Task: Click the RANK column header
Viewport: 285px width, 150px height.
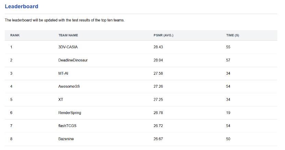Action: [x=15, y=35]
